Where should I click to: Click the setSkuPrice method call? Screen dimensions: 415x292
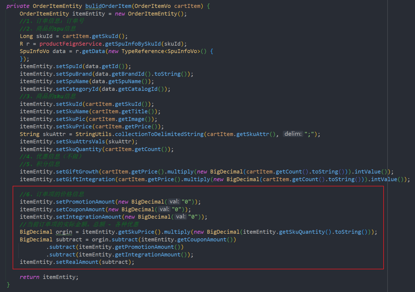[74, 126]
